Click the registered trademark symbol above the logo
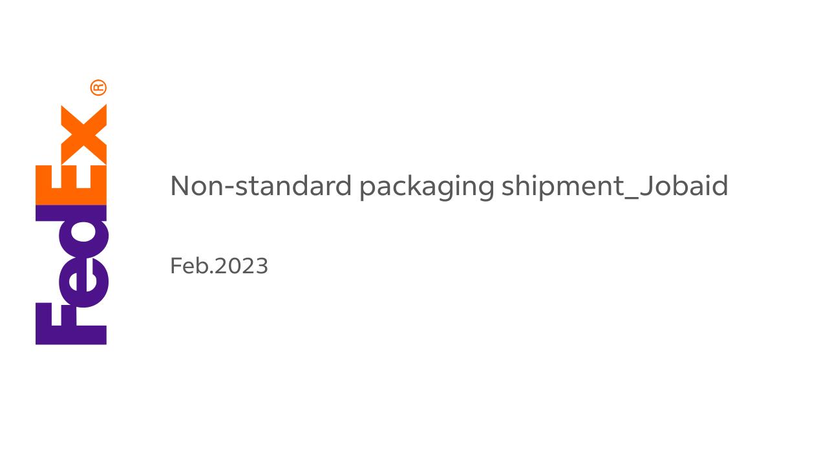This screenshot has height=460, width=819. pos(98,88)
